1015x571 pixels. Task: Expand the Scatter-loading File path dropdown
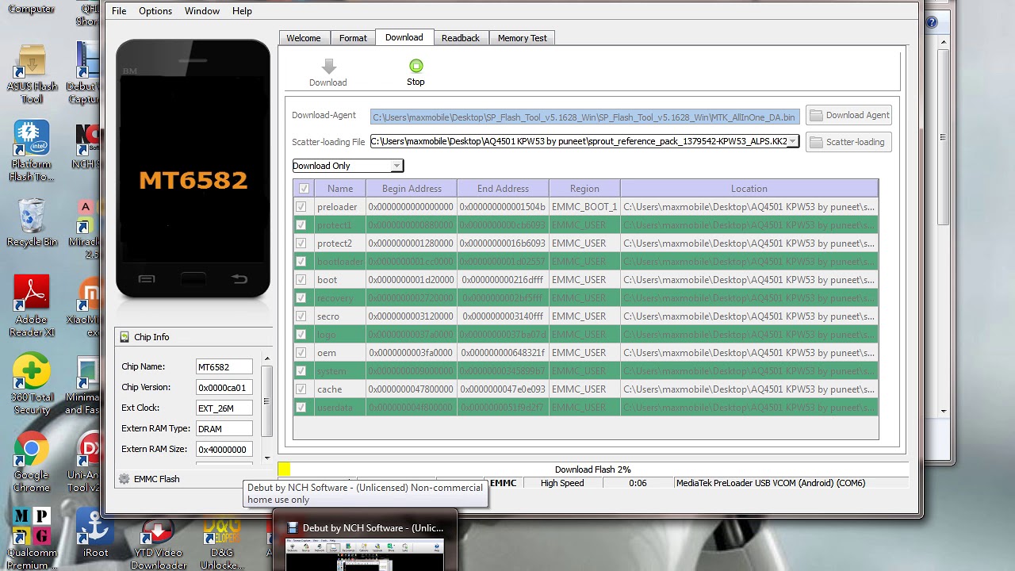coord(791,142)
